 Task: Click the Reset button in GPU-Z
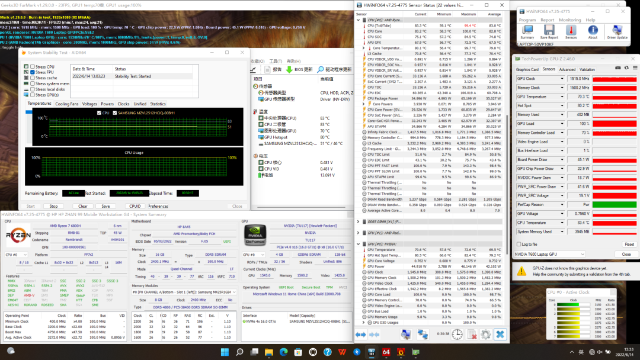[x=629, y=244]
